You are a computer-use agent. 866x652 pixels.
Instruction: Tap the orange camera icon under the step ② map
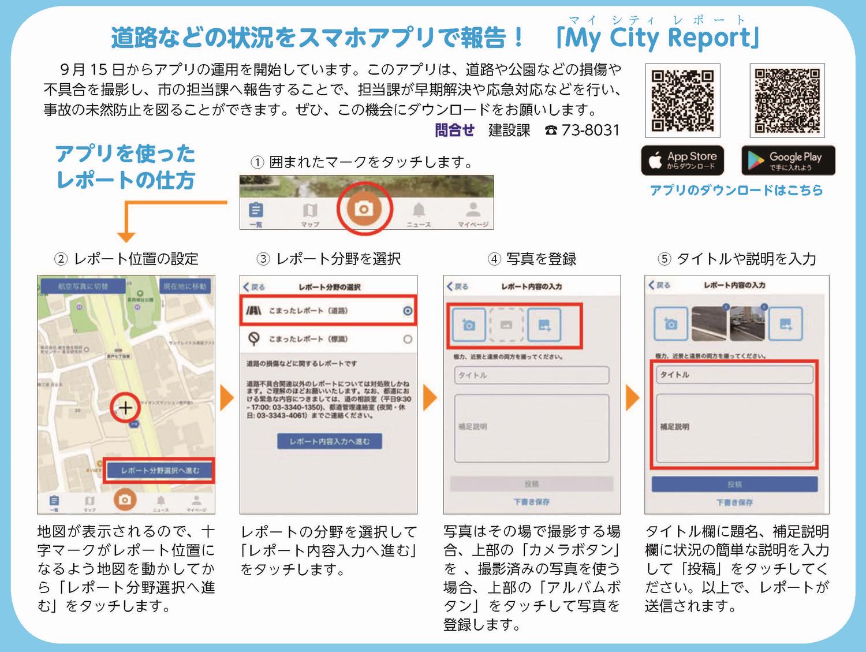click(x=125, y=500)
